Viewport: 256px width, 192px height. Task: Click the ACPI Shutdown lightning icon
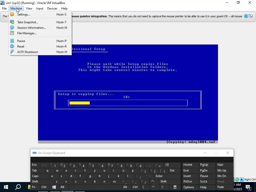click(x=12, y=52)
